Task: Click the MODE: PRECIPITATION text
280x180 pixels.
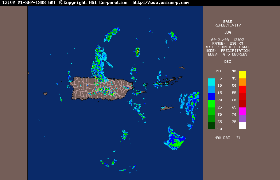Action: point(227,51)
